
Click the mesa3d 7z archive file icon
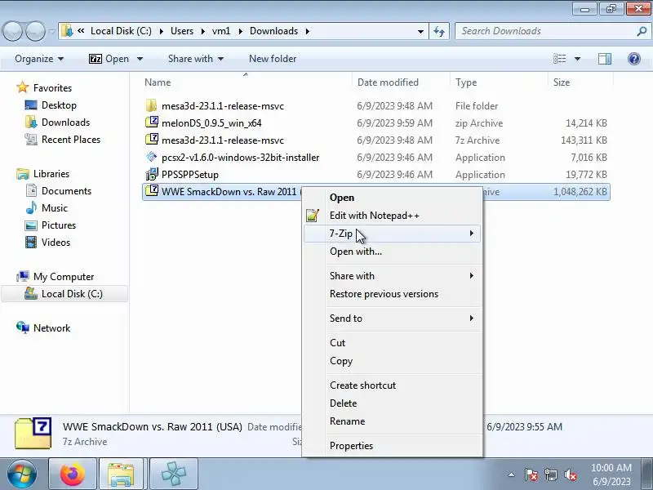point(152,140)
